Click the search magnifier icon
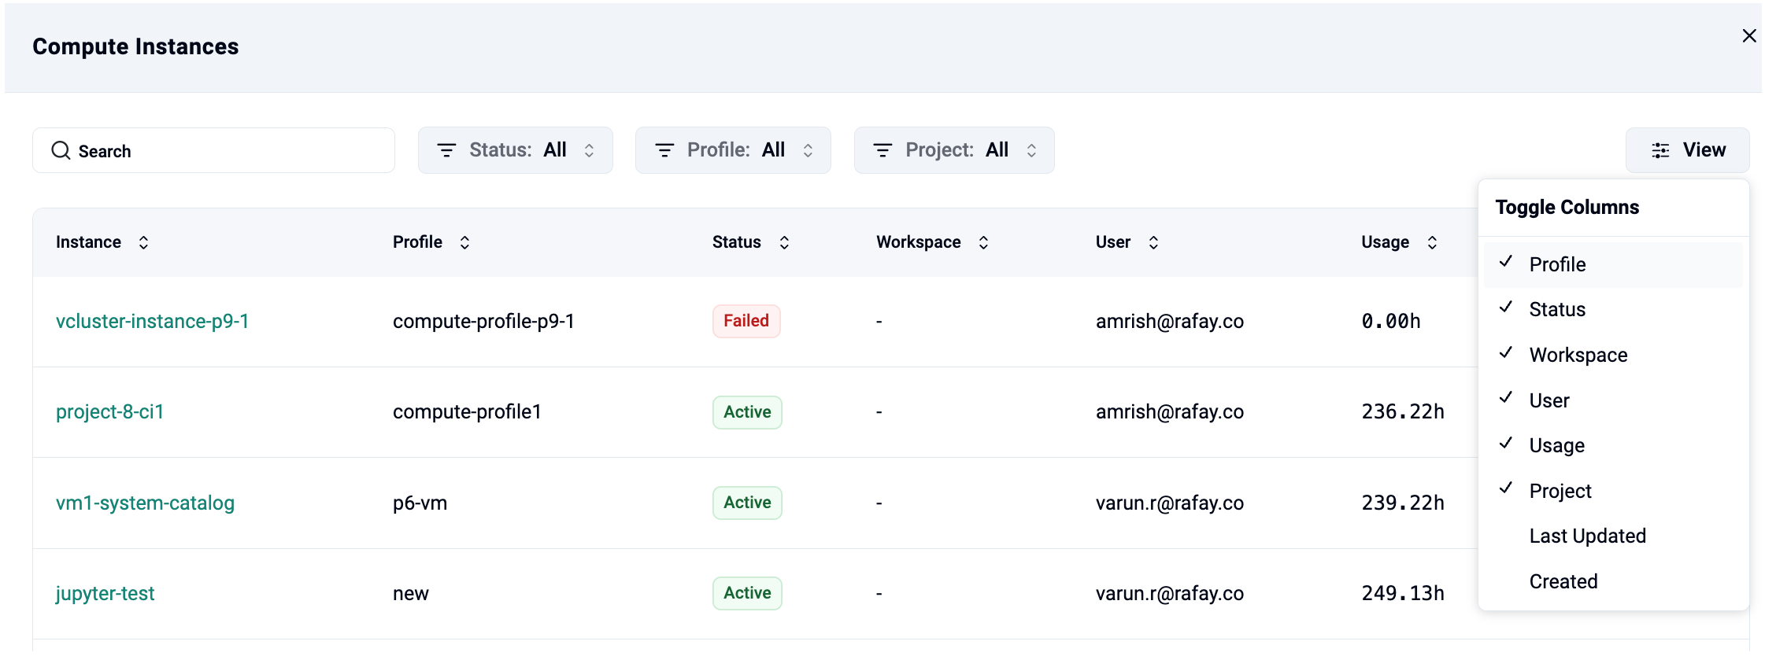 click(x=61, y=150)
